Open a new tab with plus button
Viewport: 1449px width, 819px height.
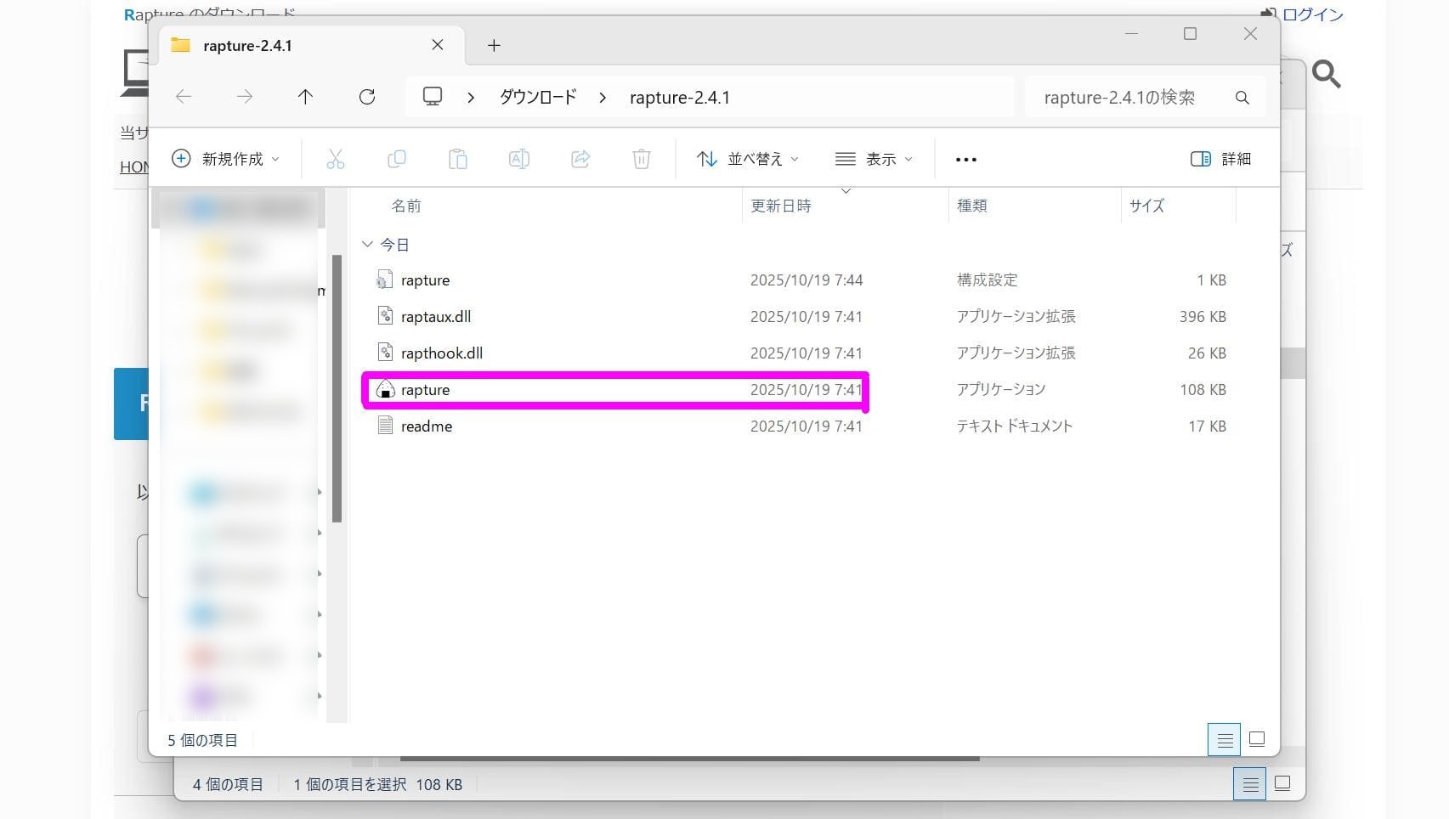pos(494,46)
